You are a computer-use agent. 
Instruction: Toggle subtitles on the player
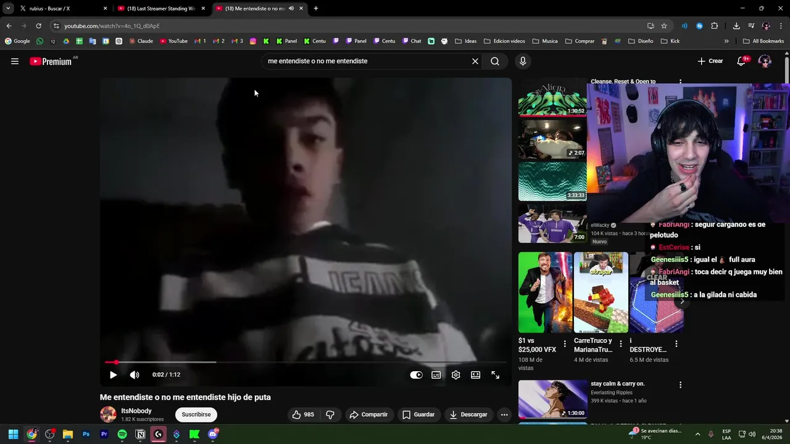pyautogui.click(x=436, y=375)
